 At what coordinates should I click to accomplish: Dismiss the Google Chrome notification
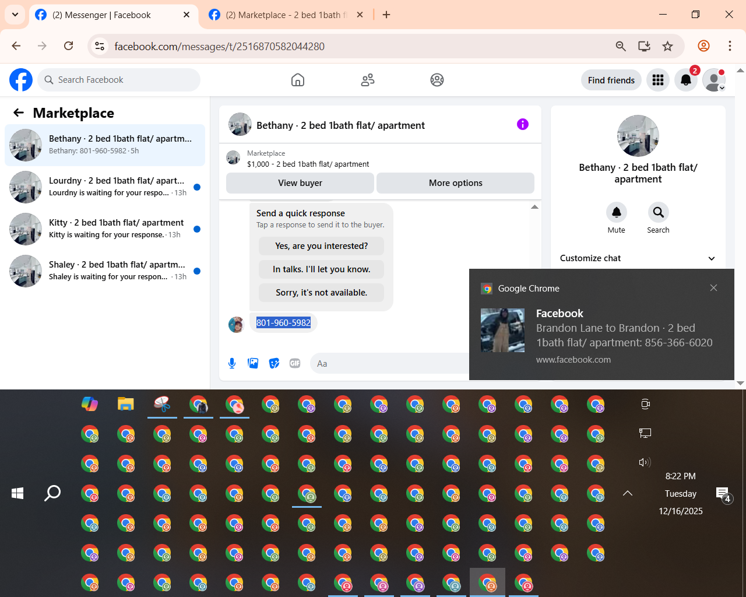[713, 288]
